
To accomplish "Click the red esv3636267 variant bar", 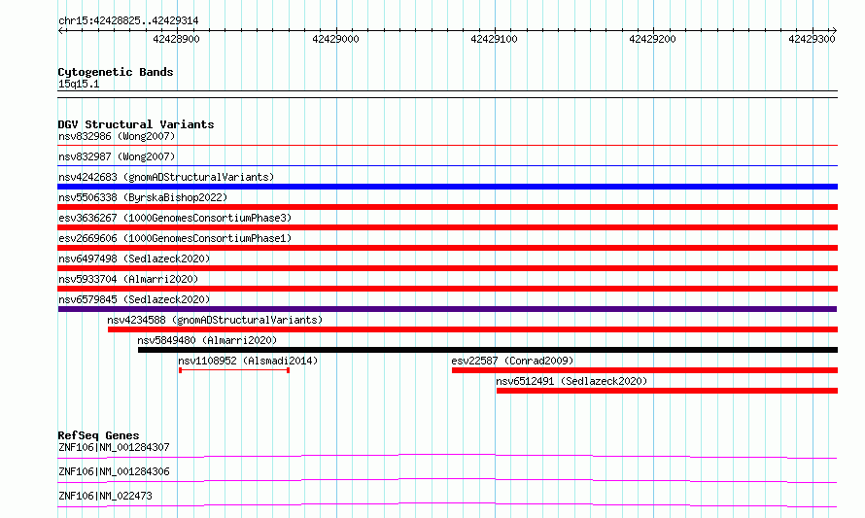I will 447,227.
